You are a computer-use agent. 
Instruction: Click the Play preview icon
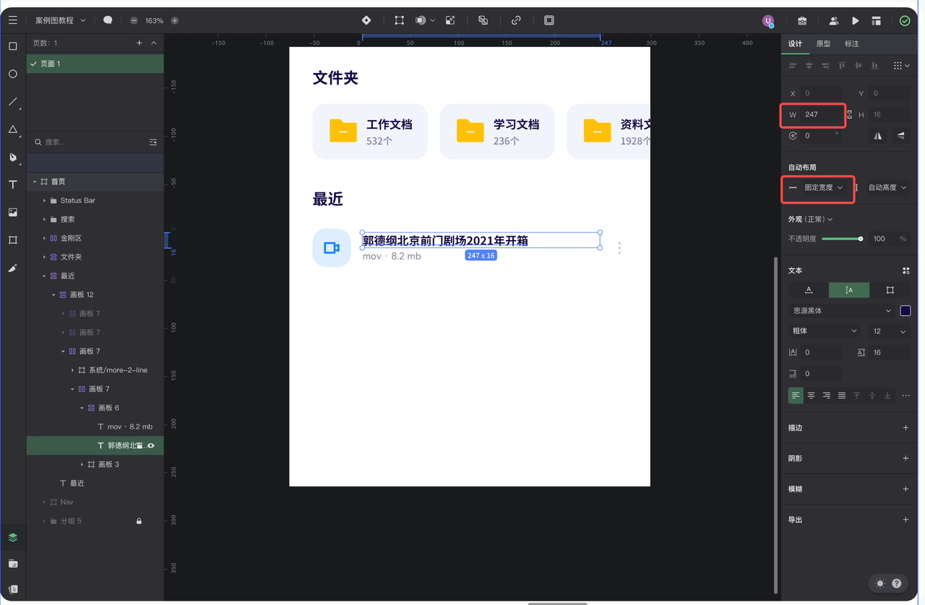[x=855, y=21]
